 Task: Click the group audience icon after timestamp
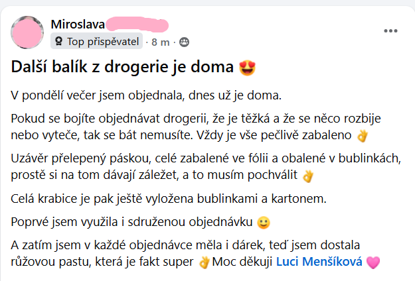click(185, 42)
